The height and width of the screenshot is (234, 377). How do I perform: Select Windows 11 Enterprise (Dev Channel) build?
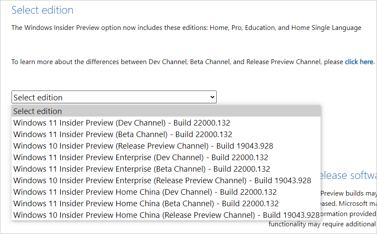tap(141, 158)
